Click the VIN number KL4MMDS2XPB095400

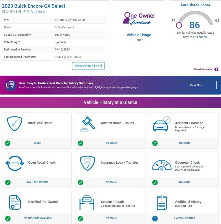click(x=70, y=20)
